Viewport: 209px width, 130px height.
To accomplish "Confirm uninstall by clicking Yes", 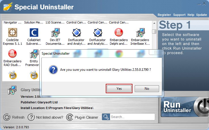I will tap(119, 88).
